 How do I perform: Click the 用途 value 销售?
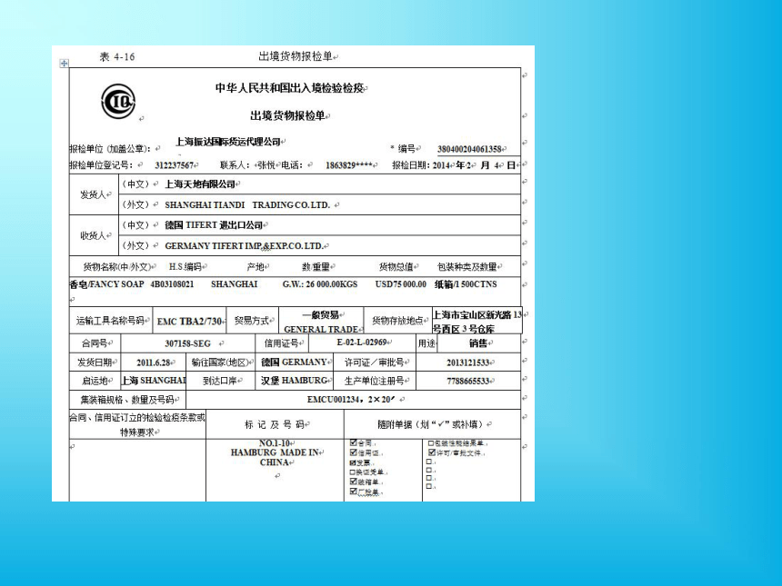pyautogui.click(x=477, y=343)
